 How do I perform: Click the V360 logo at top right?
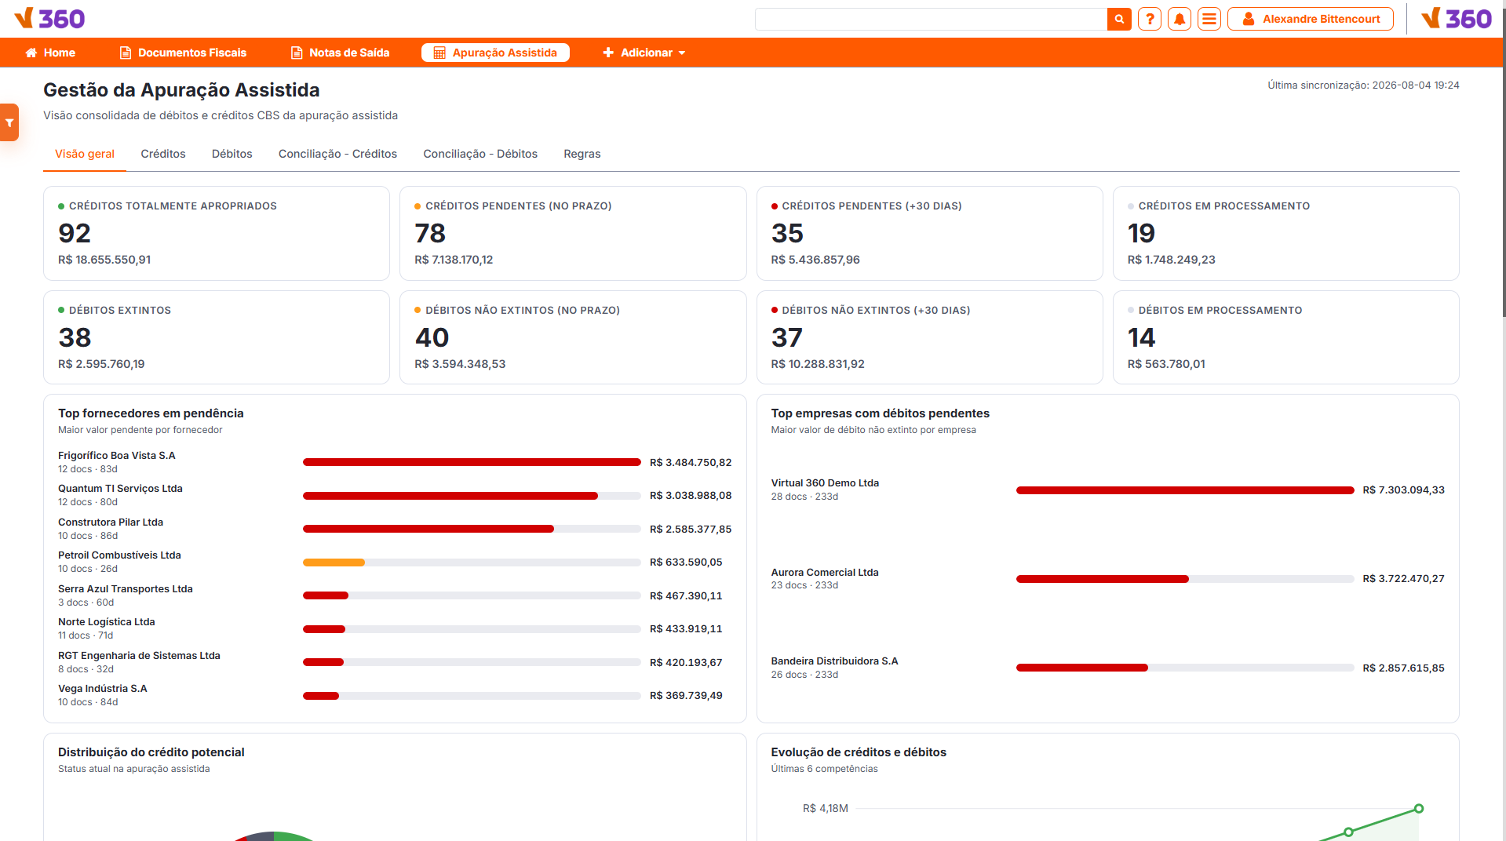1457,18
